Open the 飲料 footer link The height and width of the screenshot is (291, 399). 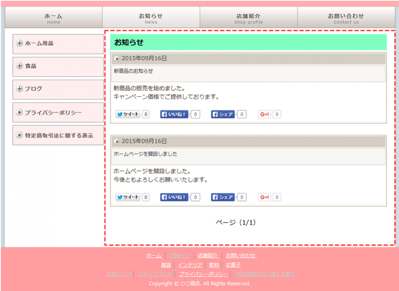[x=214, y=265]
